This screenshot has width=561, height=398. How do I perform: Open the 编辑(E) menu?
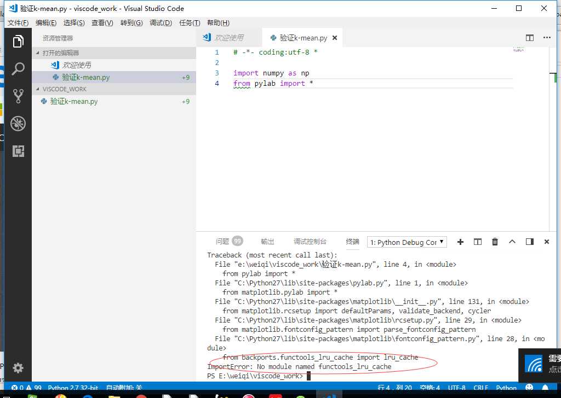[46, 23]
